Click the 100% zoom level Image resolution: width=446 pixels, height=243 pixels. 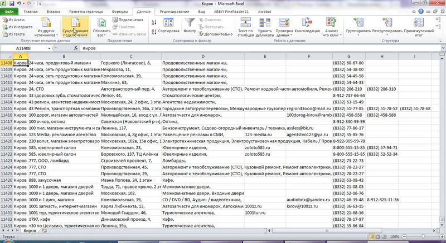(395, 237)
